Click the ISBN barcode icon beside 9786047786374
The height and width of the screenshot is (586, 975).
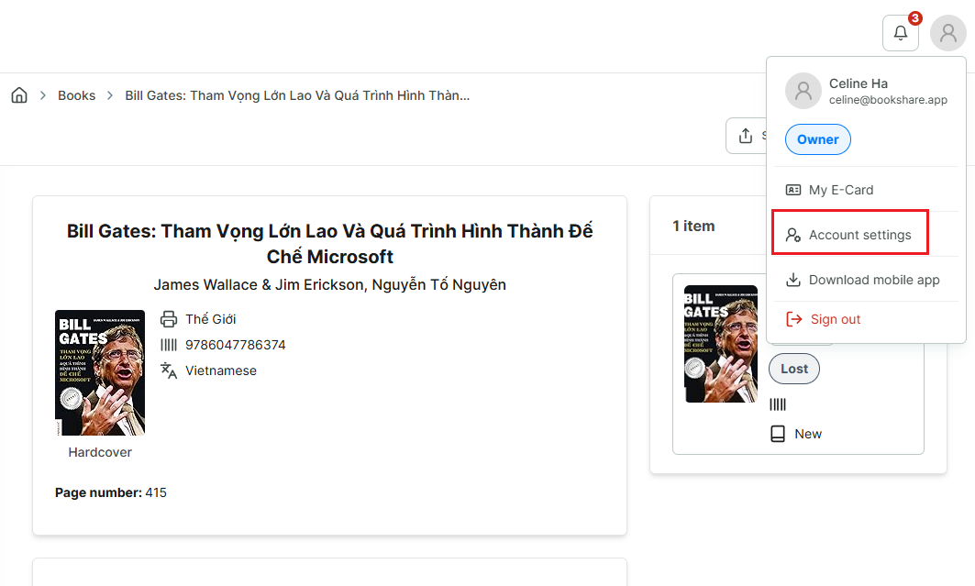pyautogui.click(x=169, y=345)
